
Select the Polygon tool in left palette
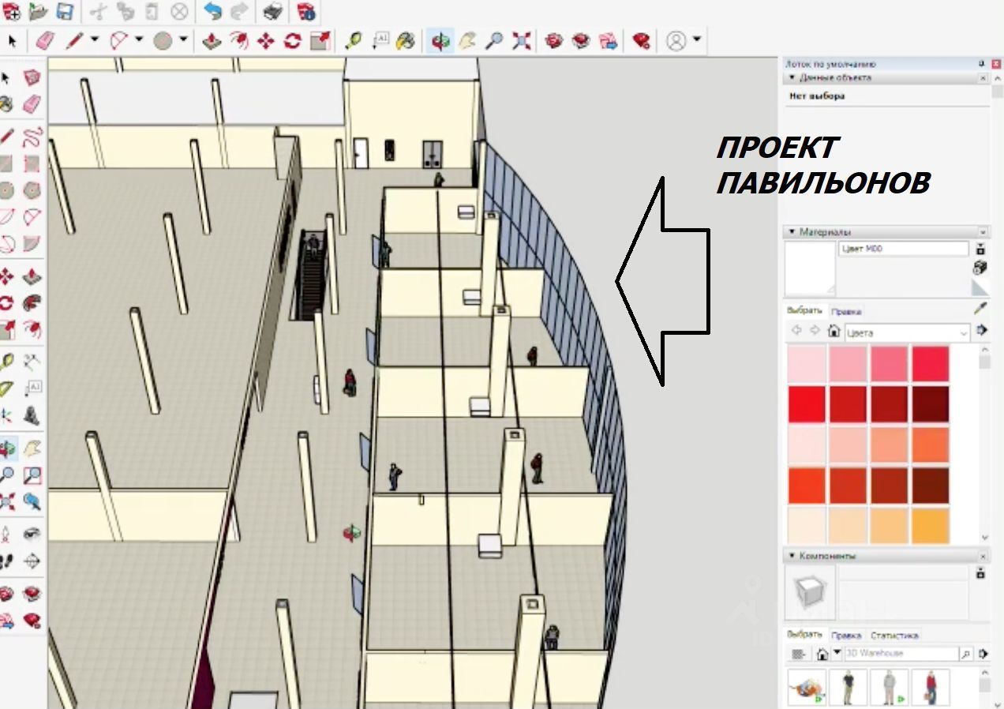click(x=32, y=190)
